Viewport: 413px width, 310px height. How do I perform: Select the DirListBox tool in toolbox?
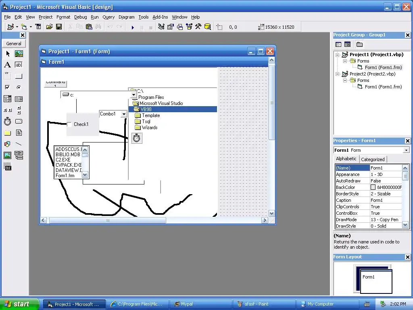click(8, 132)
